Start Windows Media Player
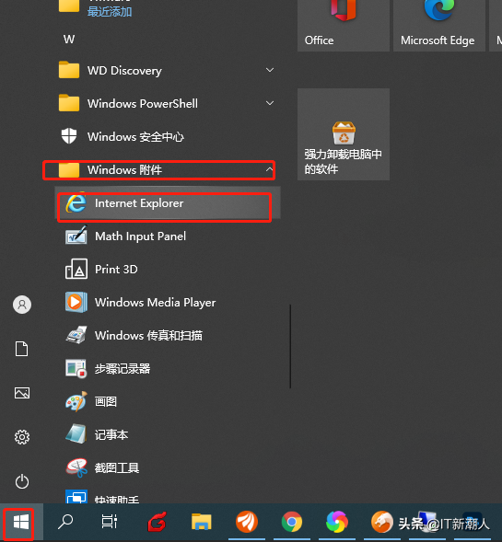502x542 pixels. click(x=168, y=303)
